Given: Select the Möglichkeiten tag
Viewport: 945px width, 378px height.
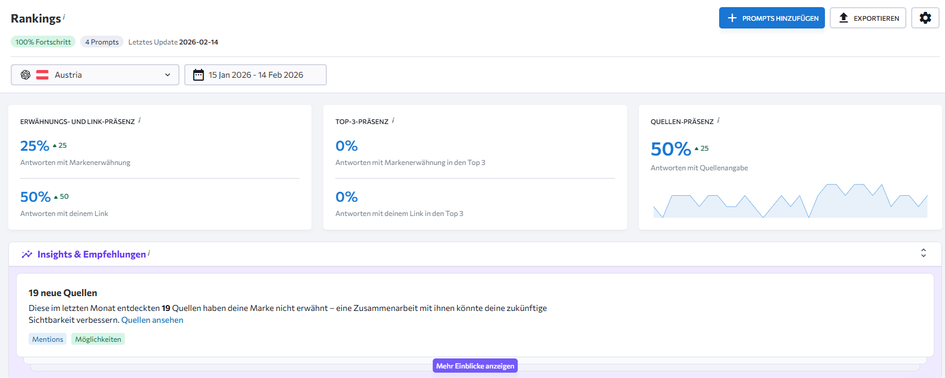Looking at the screenshot, I should (98, 339).
